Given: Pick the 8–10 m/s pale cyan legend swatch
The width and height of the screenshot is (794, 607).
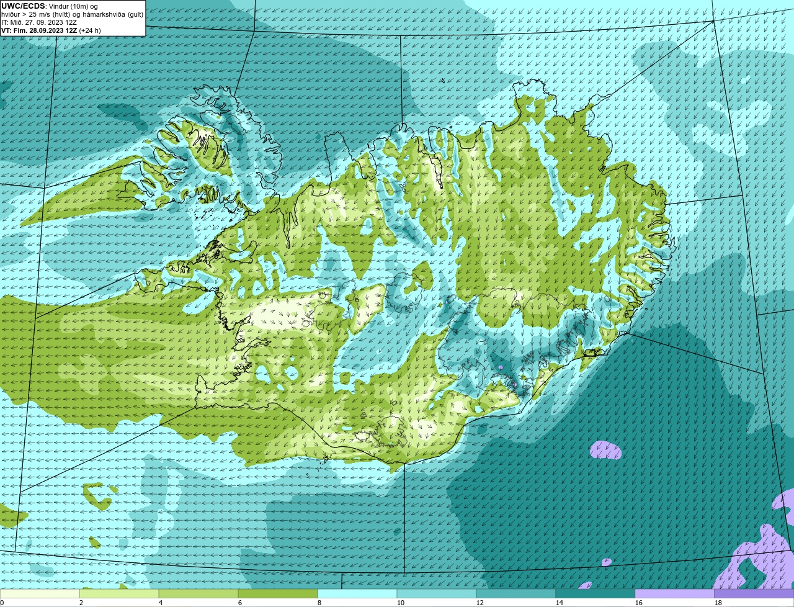Looking at the screenshot, I should [357, 594].
